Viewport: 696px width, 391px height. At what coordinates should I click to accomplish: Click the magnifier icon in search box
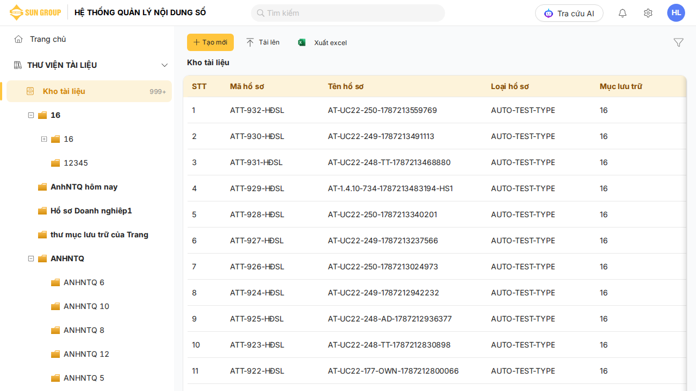click(x=260, y=13)
